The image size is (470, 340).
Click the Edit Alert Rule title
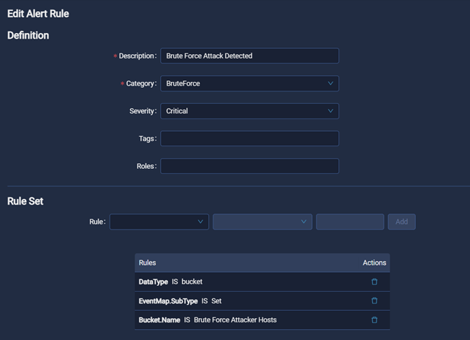click(x=38, y=14)
